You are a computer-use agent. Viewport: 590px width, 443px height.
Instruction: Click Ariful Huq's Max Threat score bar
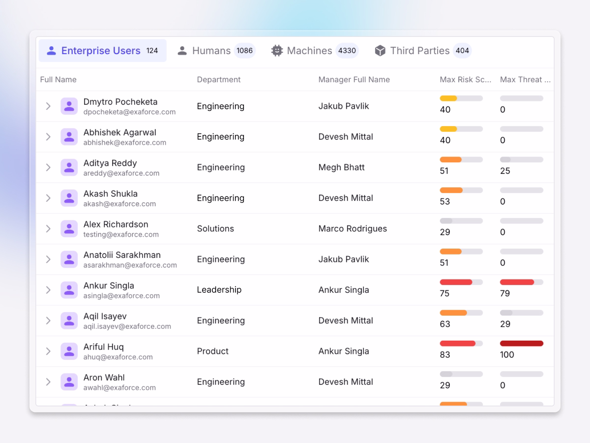point(521,343)
